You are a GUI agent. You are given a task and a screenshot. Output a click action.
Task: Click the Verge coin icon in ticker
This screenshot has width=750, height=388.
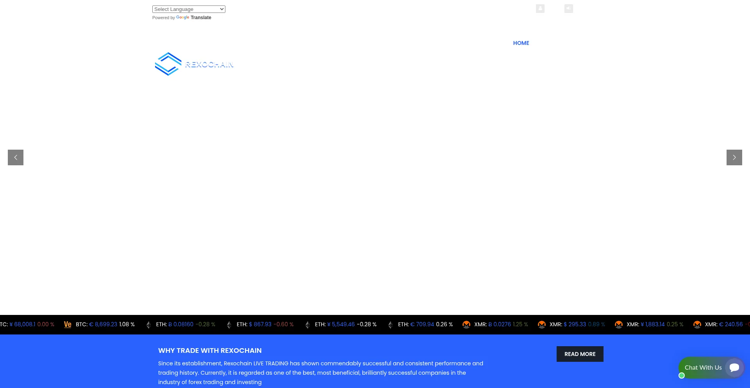click(68, 324)
